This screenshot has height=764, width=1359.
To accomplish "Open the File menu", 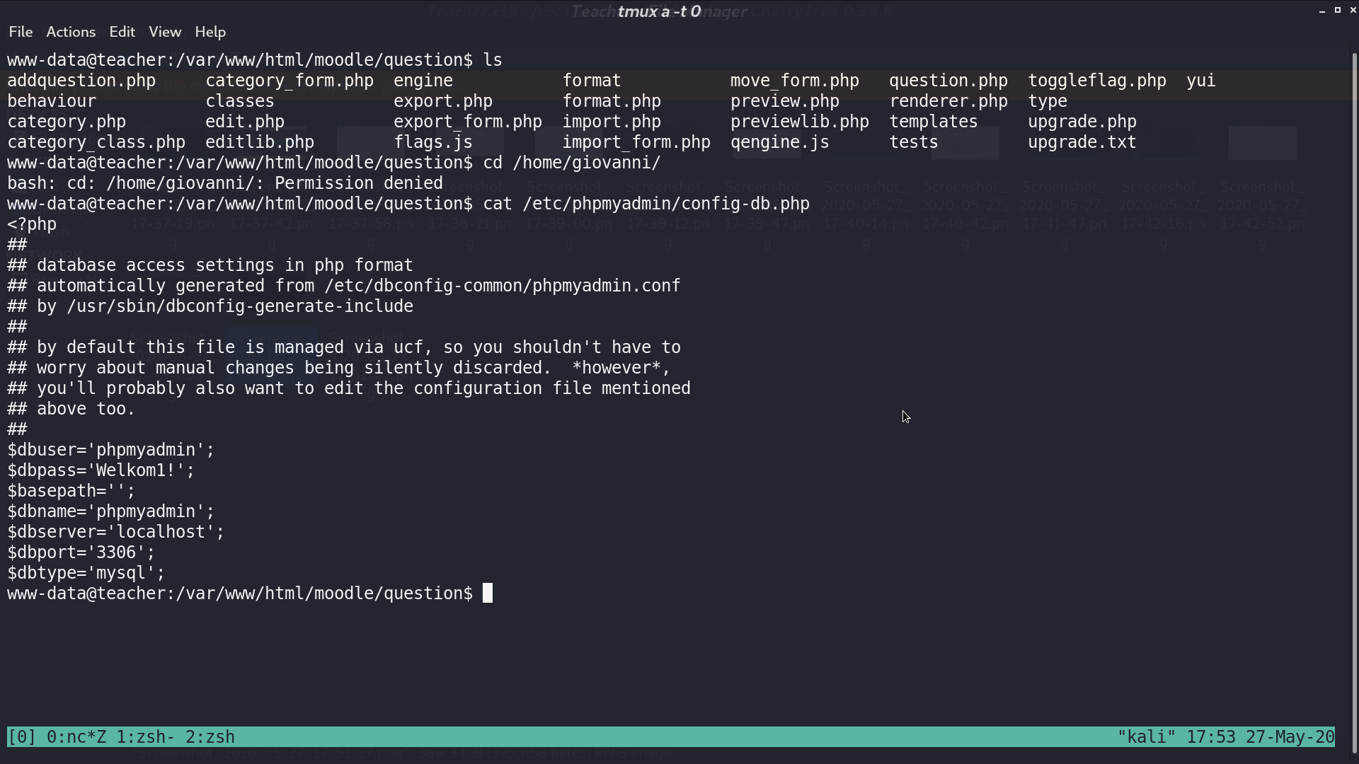I will (21, 32).
